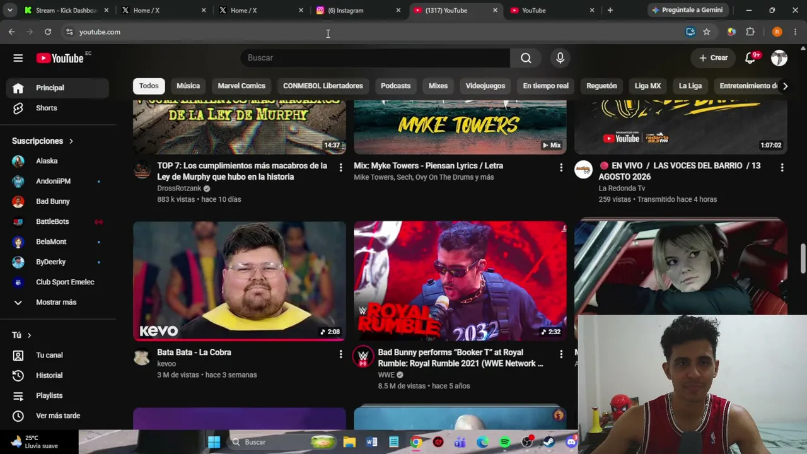Open options menu for Myke Towers mix

561,168
